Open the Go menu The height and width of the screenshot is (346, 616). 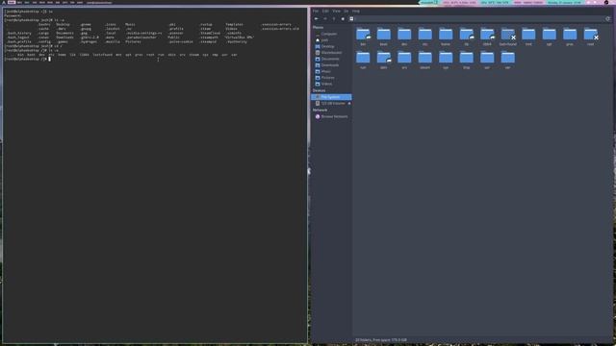pos(346,11)
